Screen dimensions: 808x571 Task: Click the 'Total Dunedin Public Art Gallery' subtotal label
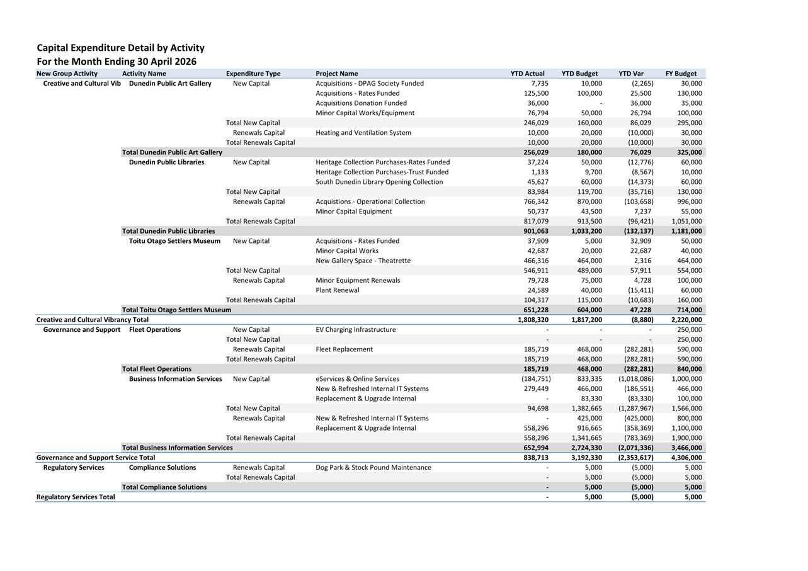pyautogui.click(x=172, y=152)
